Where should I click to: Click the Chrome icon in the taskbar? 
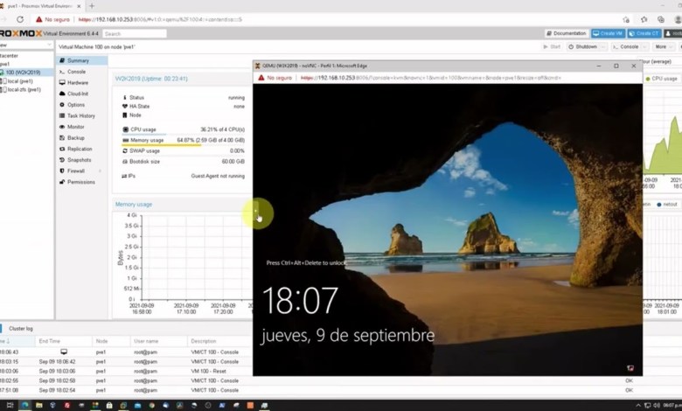[151, 405]
